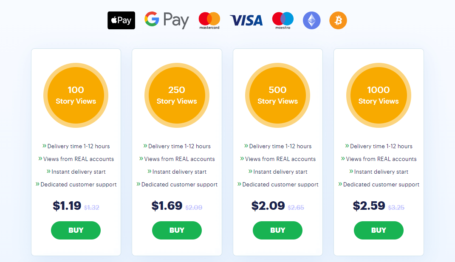The height and width of the screenshot is (262, 455).
Task: Choose the 1000 Story Views badge
Action: click(x=379, y=95)
